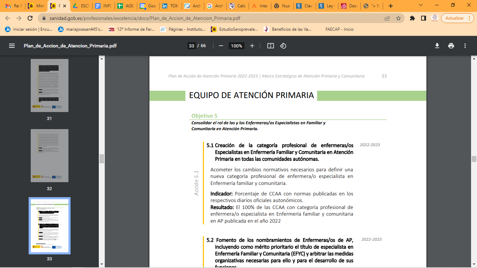Open the Chrome menu next to Actualizar
This screenshot has height=268, width=477.
(470, 18)
